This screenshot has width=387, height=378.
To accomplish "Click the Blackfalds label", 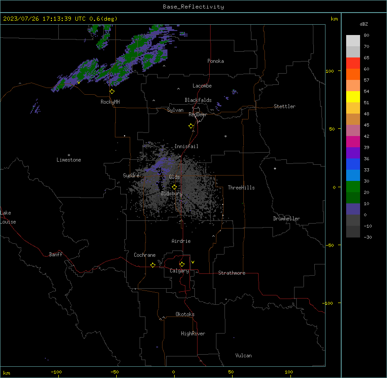I will click(x=198, y=100).
